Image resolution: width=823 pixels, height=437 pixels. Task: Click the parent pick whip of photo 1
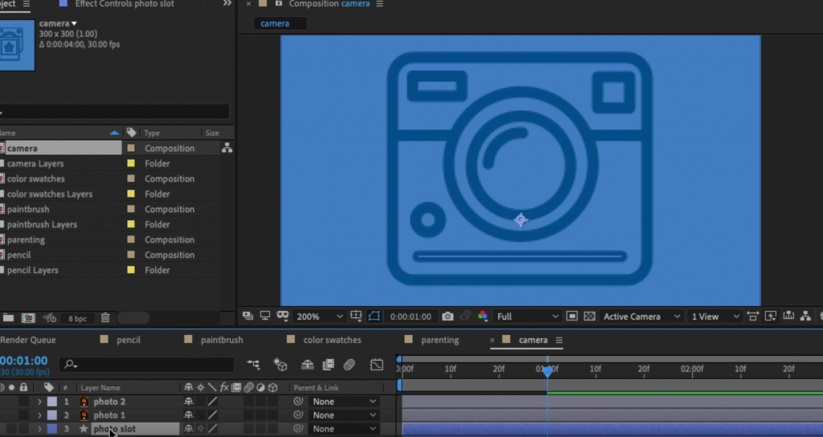click(298, 415)
